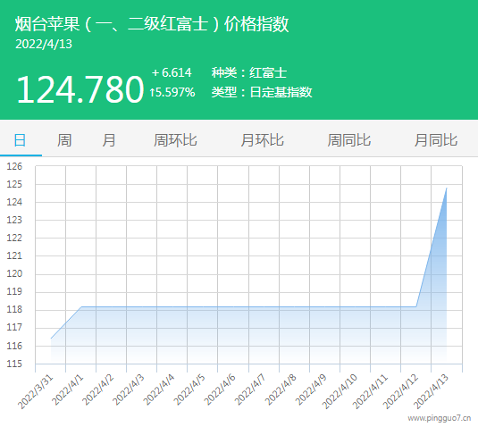Click the 烟台苹果 price index title

(152, 24)
